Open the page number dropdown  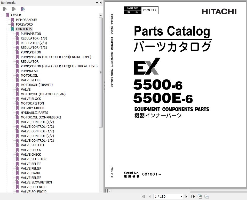[x=181, y=196]
